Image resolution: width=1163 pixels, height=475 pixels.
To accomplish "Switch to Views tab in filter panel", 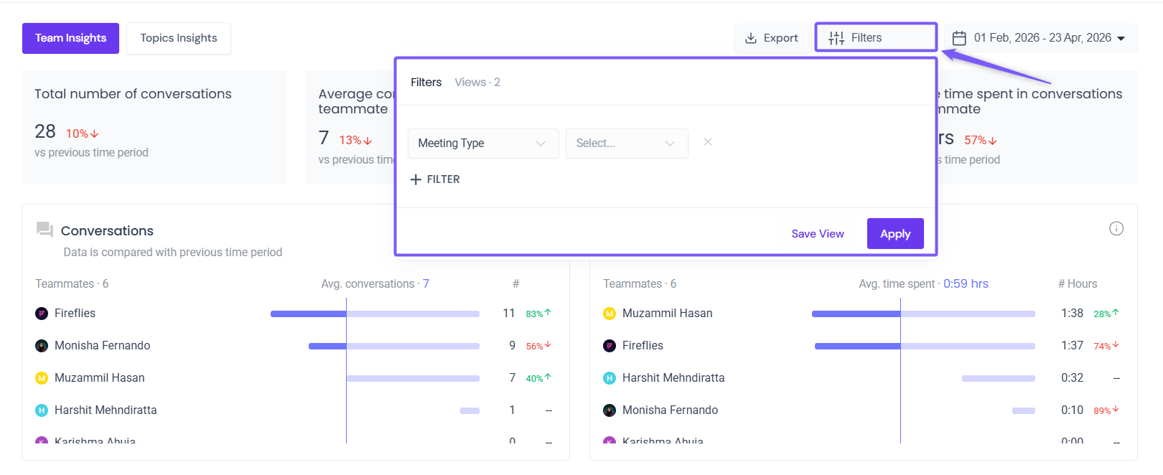I will (477, 83).
